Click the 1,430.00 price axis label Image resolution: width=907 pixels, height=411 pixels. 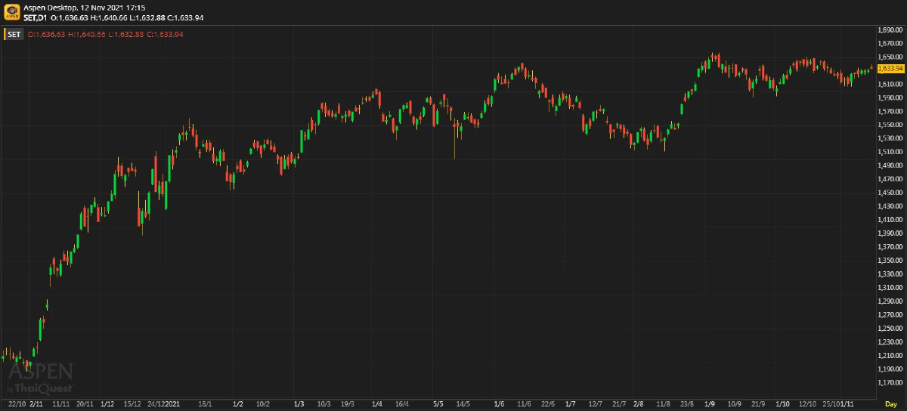(x=891, y=205)
